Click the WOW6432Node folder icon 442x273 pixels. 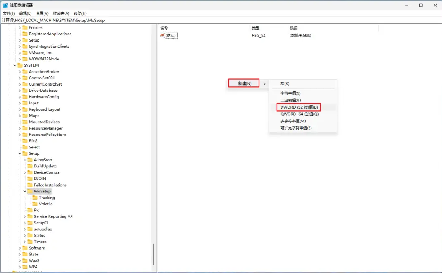click(25, 59)
